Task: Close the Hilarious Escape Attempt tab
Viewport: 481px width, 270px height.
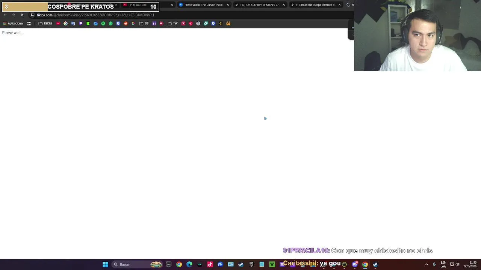Action: pos(340,5)
